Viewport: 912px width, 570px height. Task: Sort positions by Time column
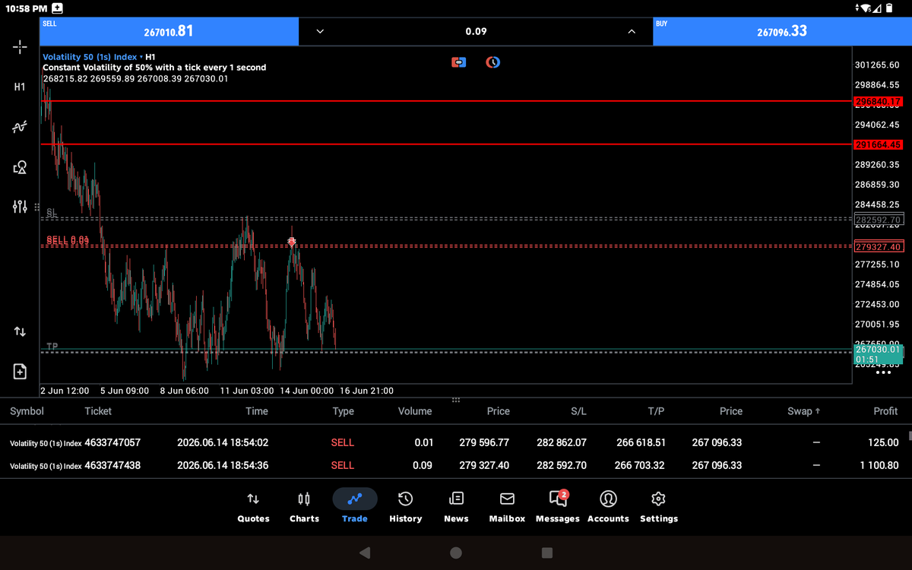257,411
